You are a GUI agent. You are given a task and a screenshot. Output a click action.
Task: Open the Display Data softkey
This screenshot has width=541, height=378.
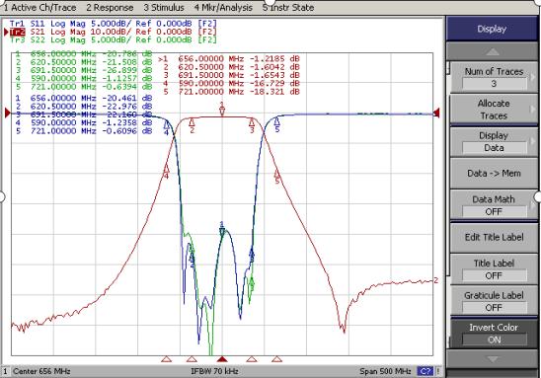coord(494,141)
